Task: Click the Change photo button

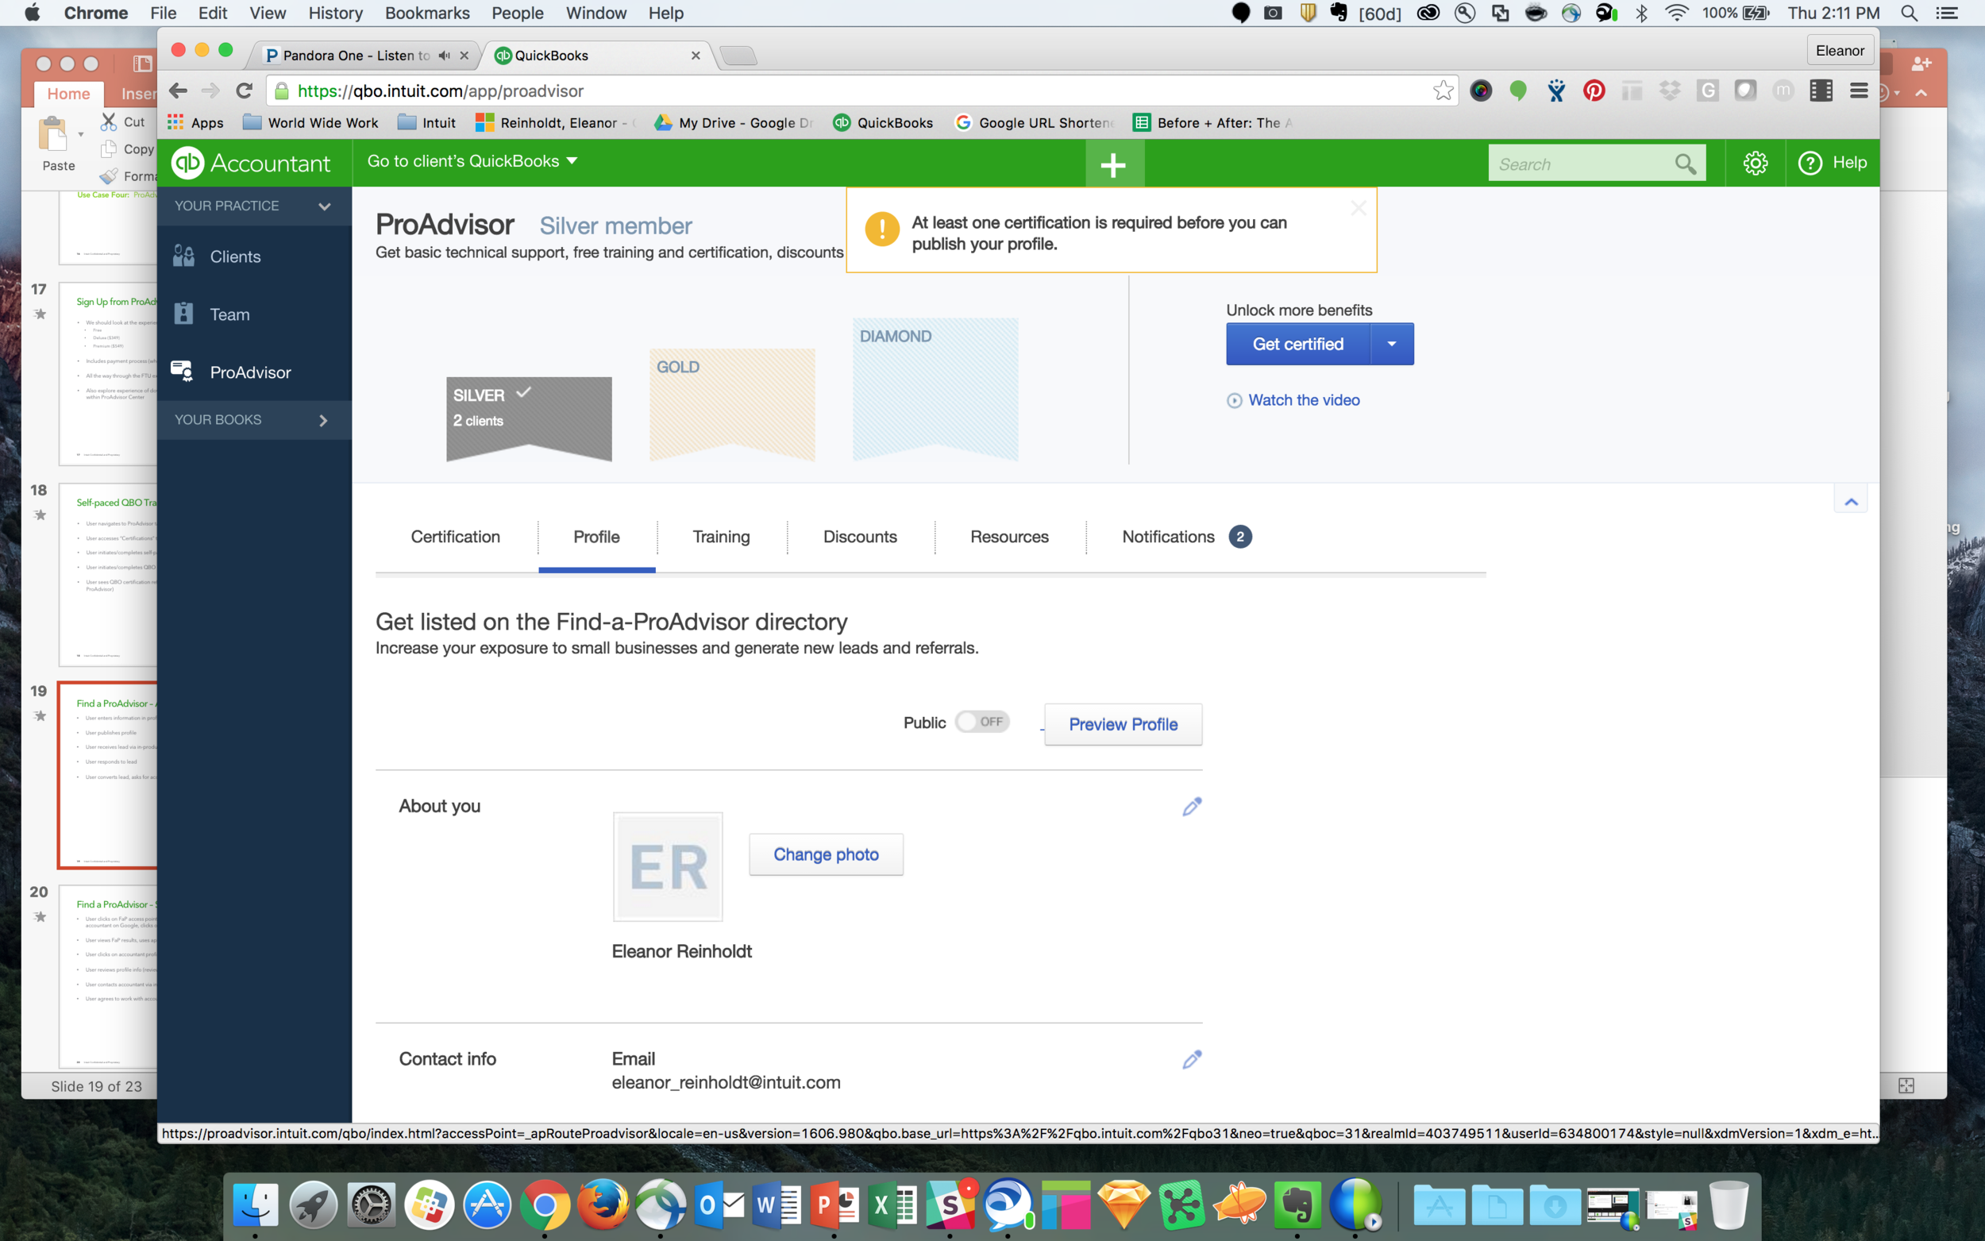Action: pyautogui.click(x=826, y=854)
